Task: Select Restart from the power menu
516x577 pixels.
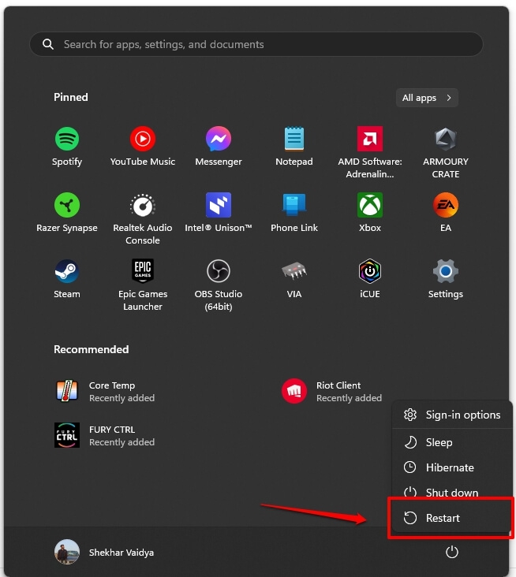Action: [x=451, y=518]
